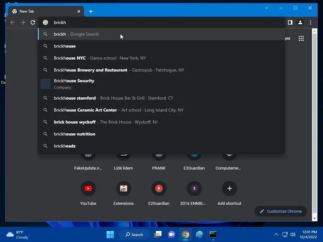
Task: Open the weather widget showing 61°F
Action: 17,234
